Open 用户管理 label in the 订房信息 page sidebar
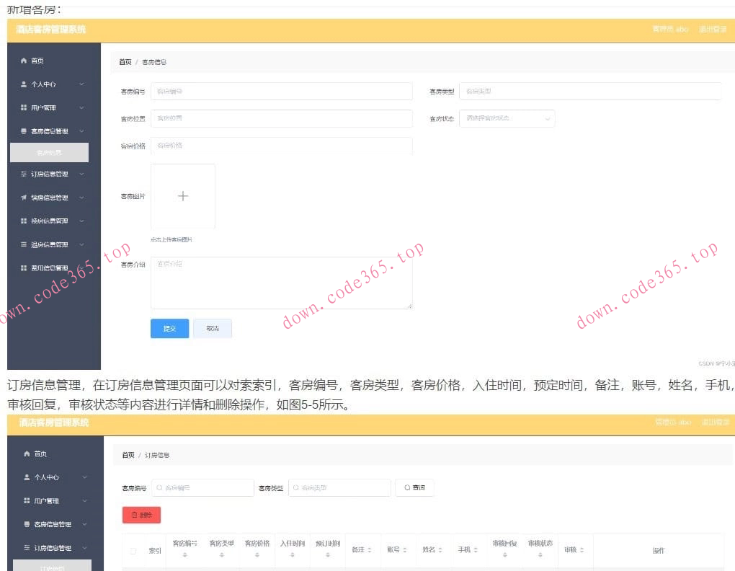Viewport: 735px width, 571px height. [46, 500]
